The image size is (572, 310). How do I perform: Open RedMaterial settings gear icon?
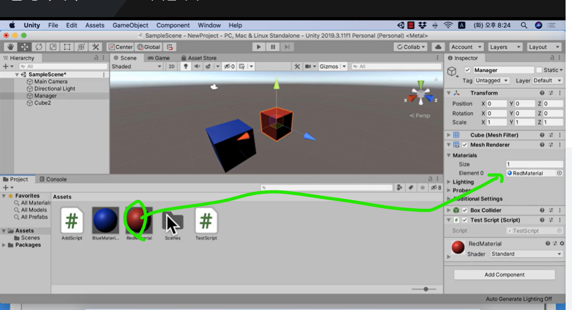pyautogui.click(x=562, y=244)
